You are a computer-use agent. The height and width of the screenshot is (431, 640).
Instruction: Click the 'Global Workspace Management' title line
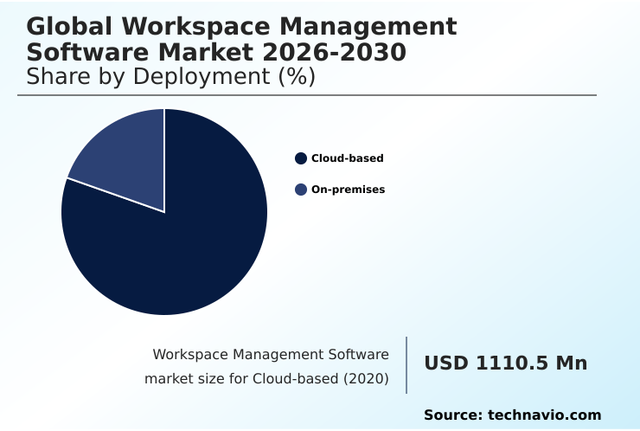coord(241,28)
